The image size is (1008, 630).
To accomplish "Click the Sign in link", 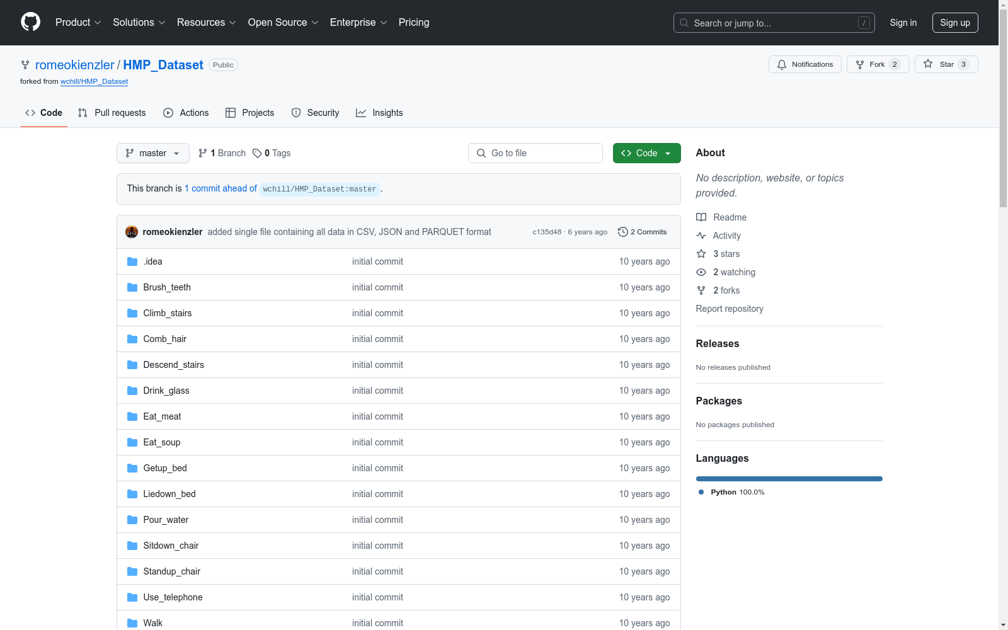I will point(903,23).
